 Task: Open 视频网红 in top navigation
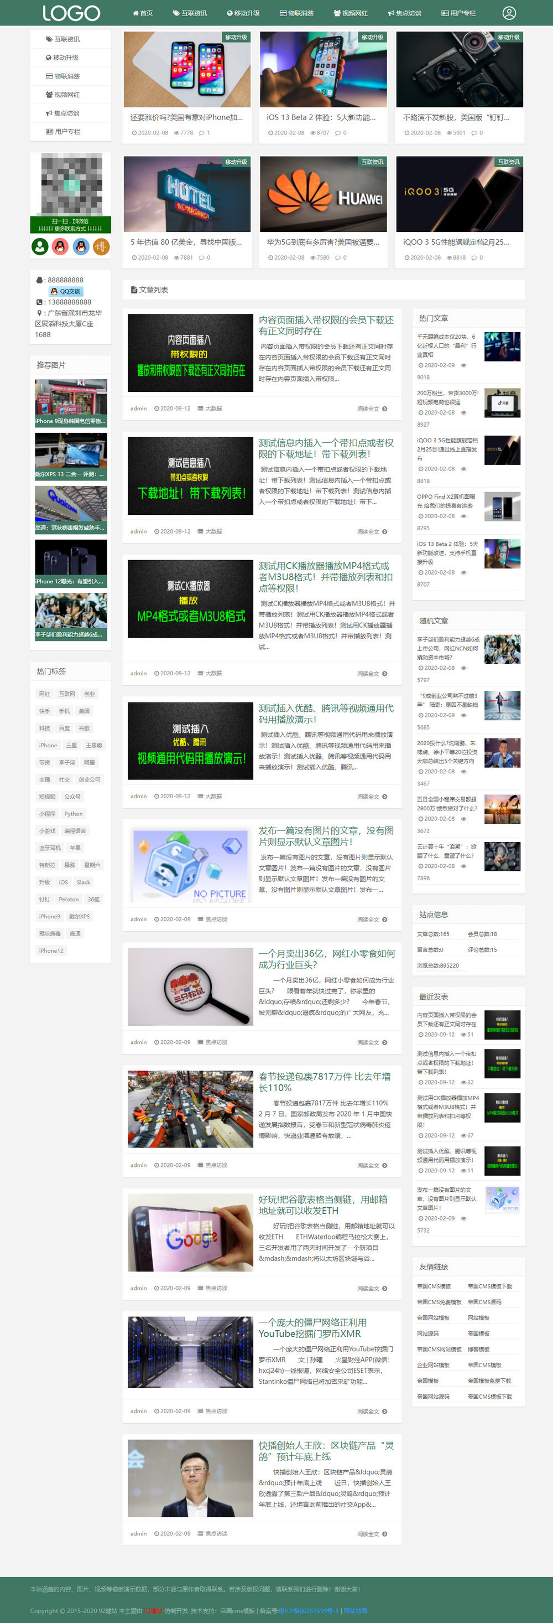click(x=351, y=13)
